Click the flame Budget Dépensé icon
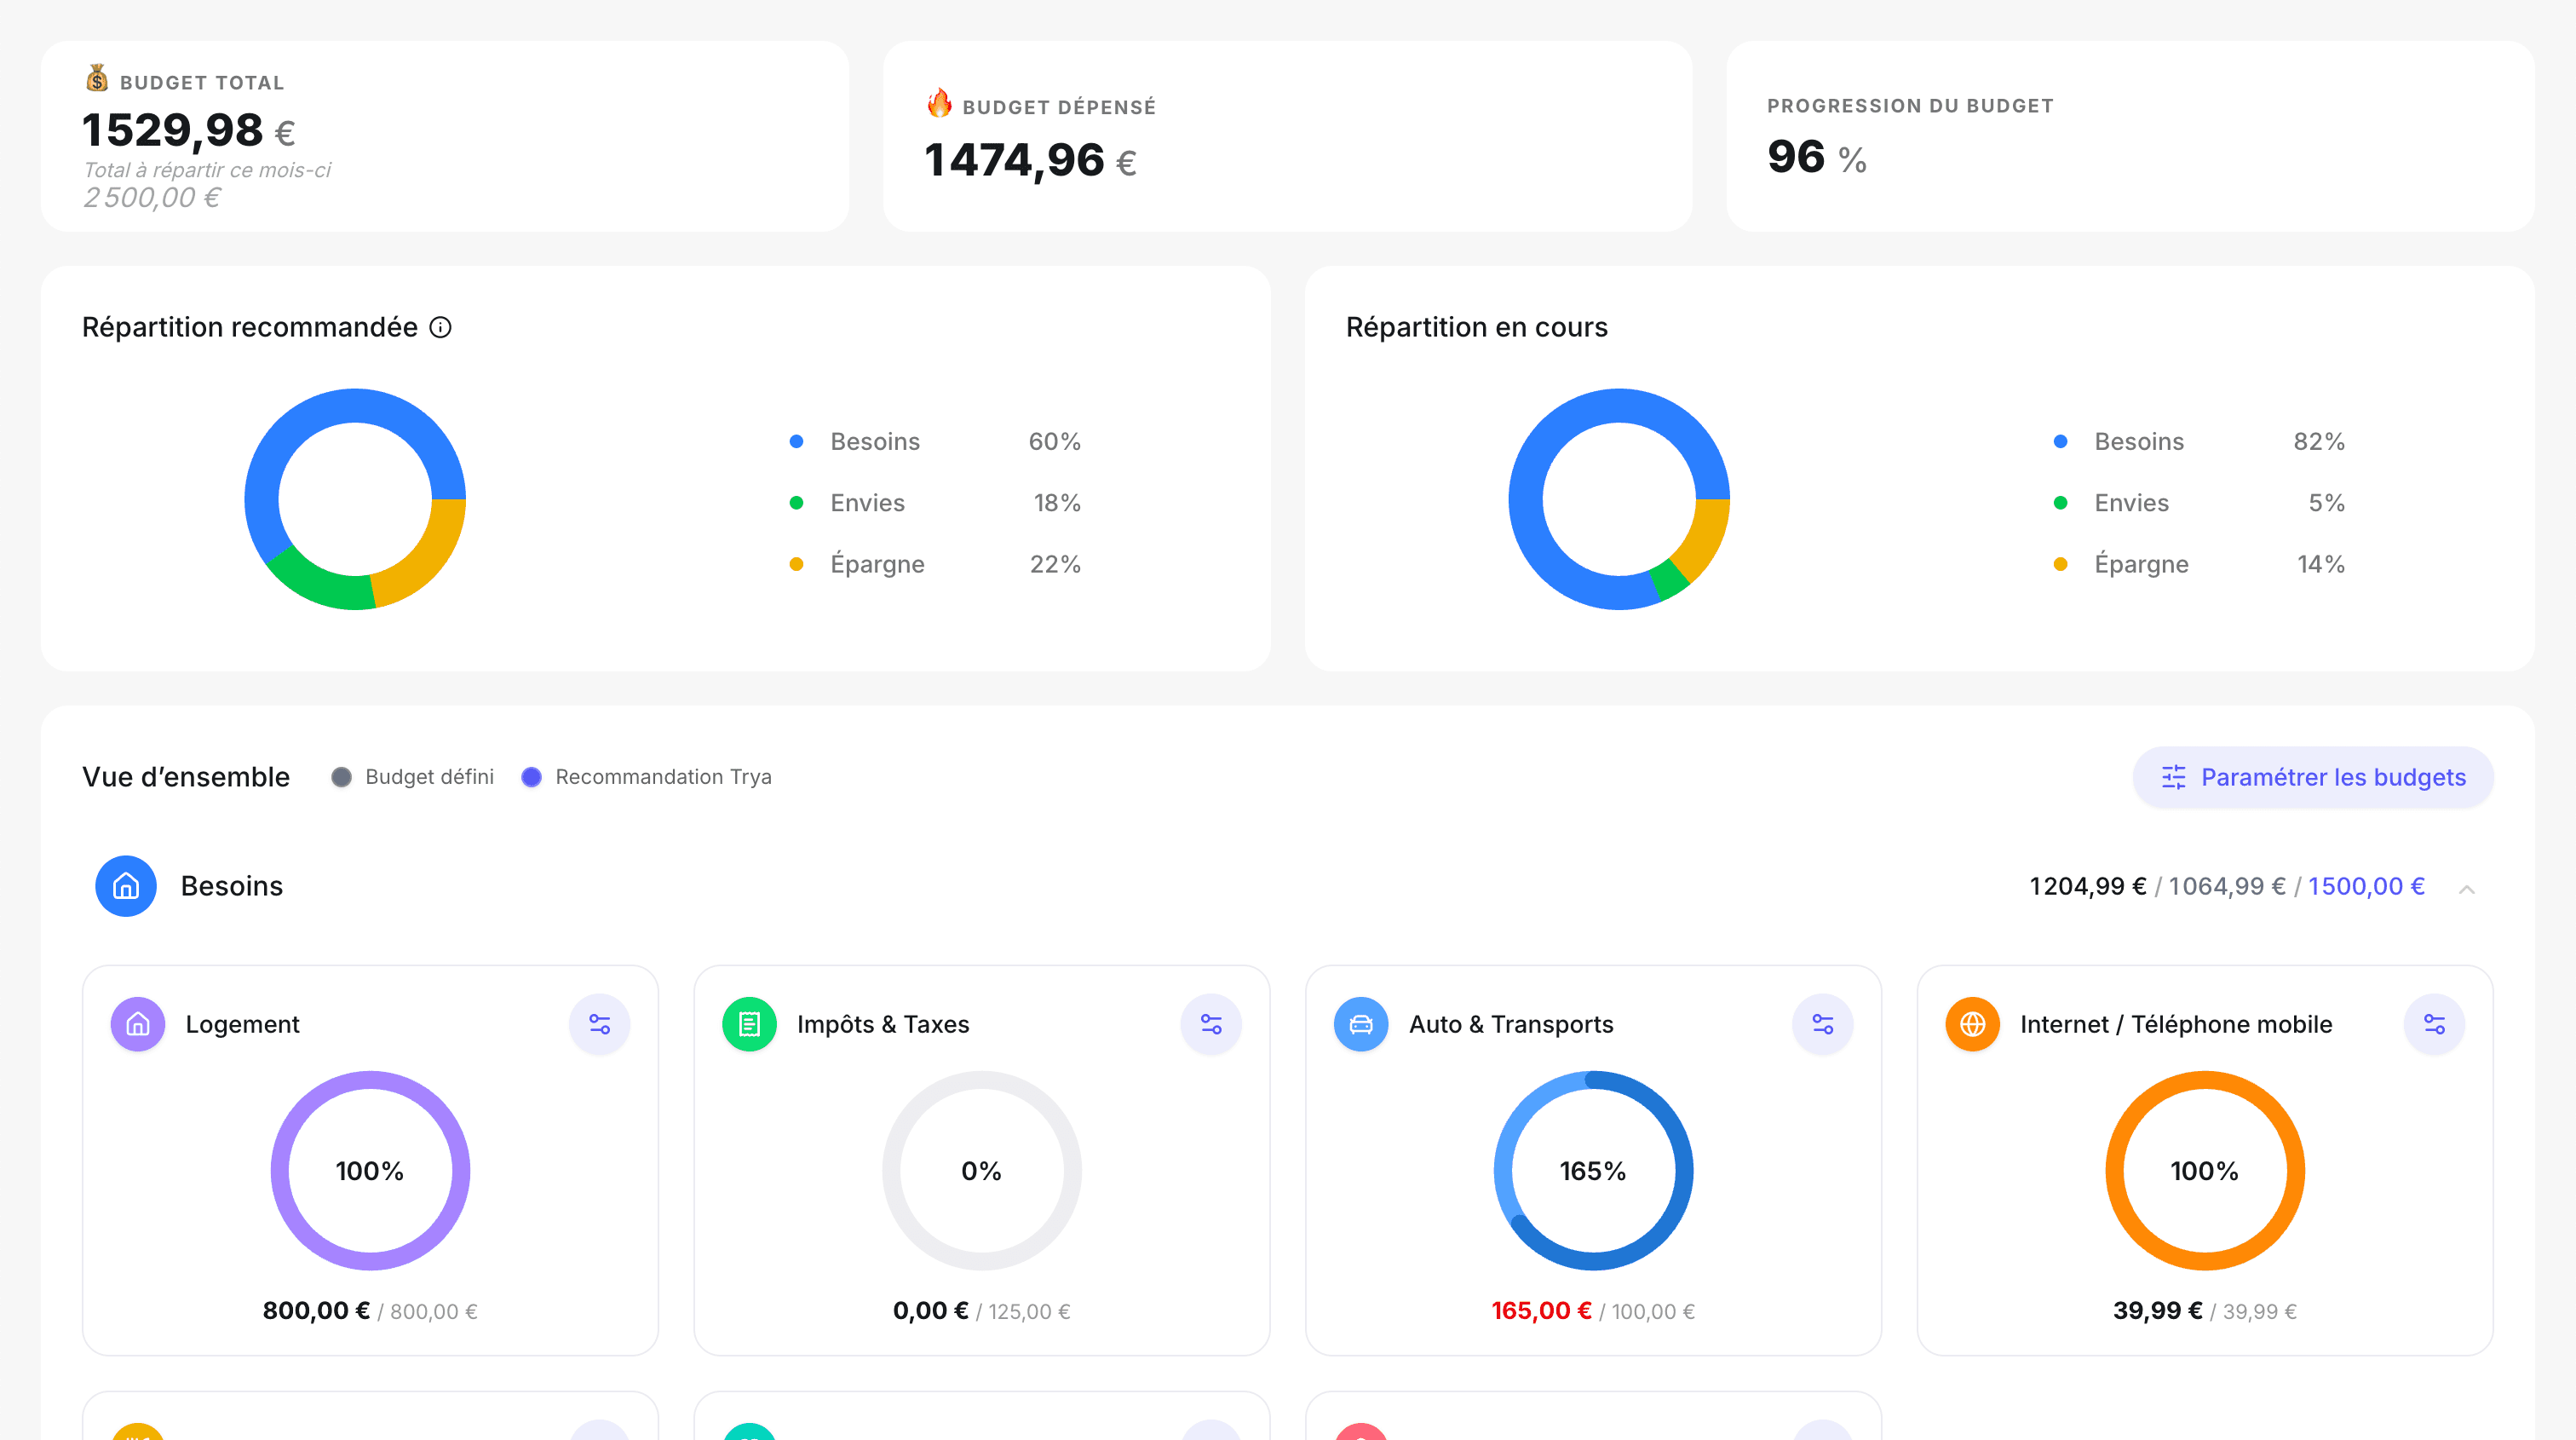The height and width of the screenshot is (1440, 2576). pos(939,103)
